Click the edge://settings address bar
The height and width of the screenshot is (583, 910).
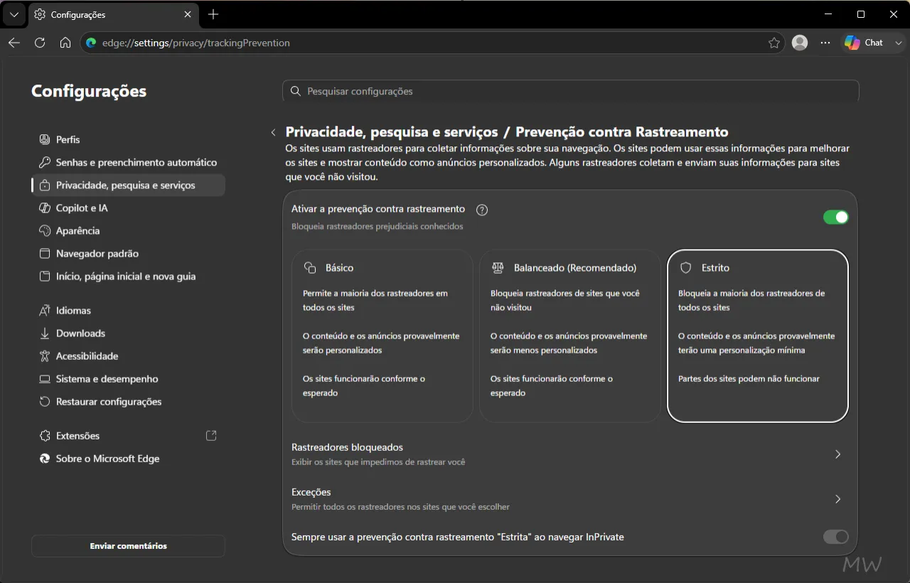[434, 43]
